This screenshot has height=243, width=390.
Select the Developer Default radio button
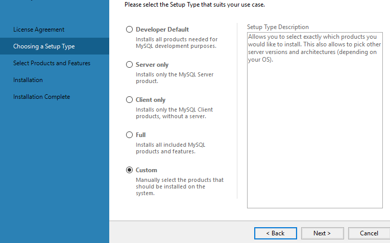pos(129,30)
